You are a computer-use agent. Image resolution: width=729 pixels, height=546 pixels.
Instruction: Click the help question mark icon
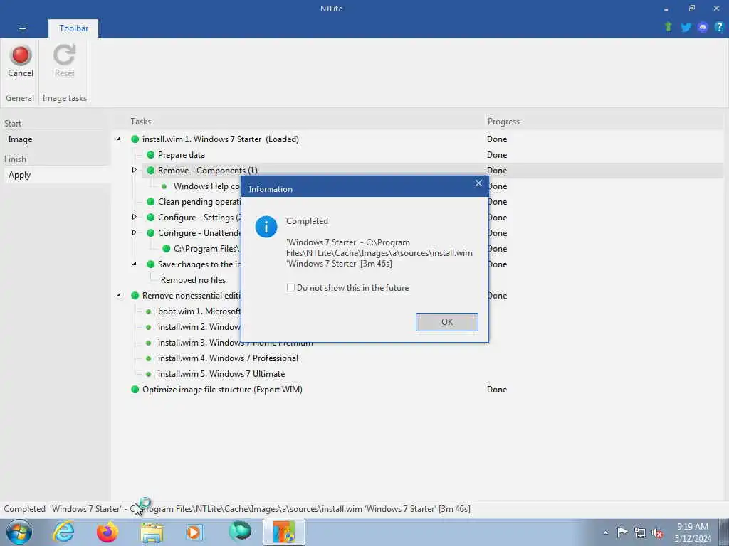click(x=719, y=28)
